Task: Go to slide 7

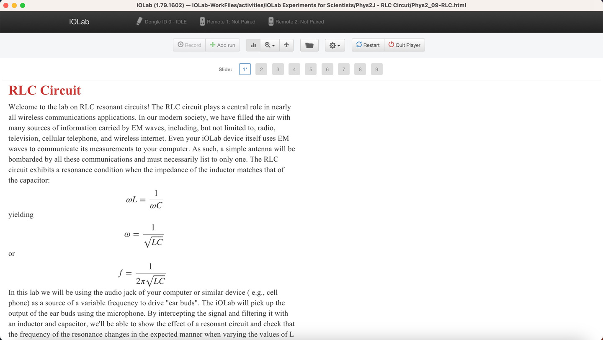Action: point(344,70)
